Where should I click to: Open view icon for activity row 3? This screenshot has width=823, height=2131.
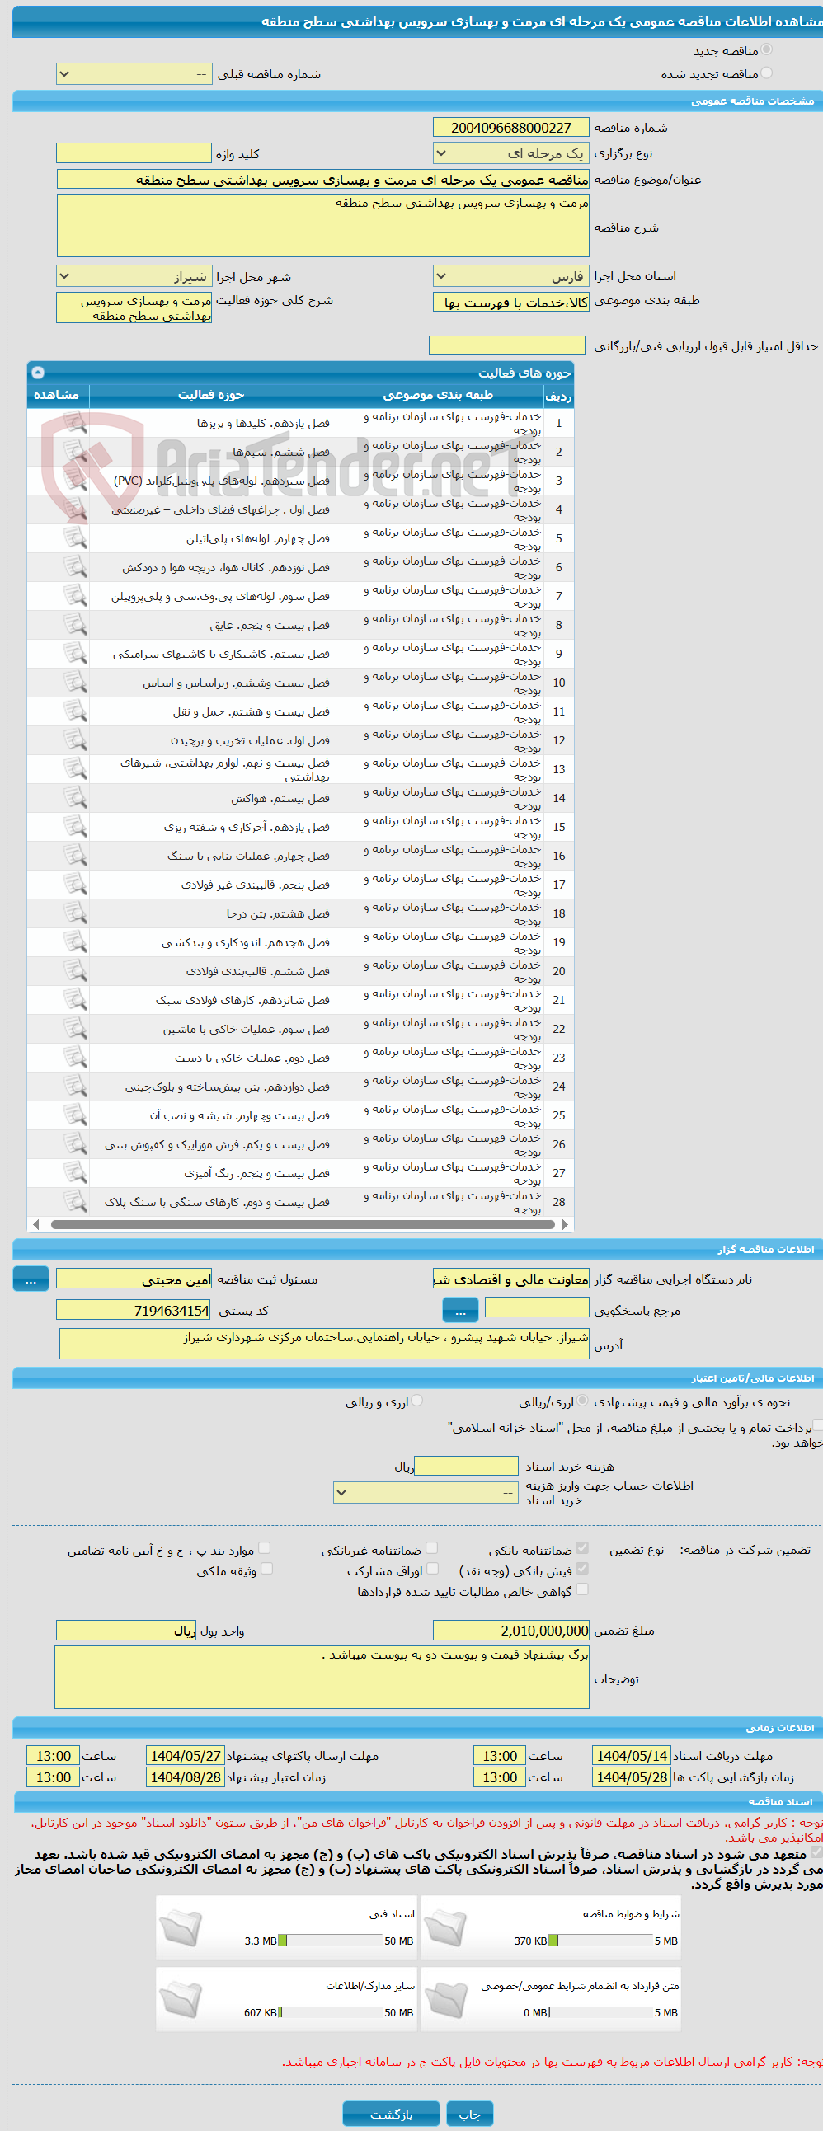(x=75, y=481)
